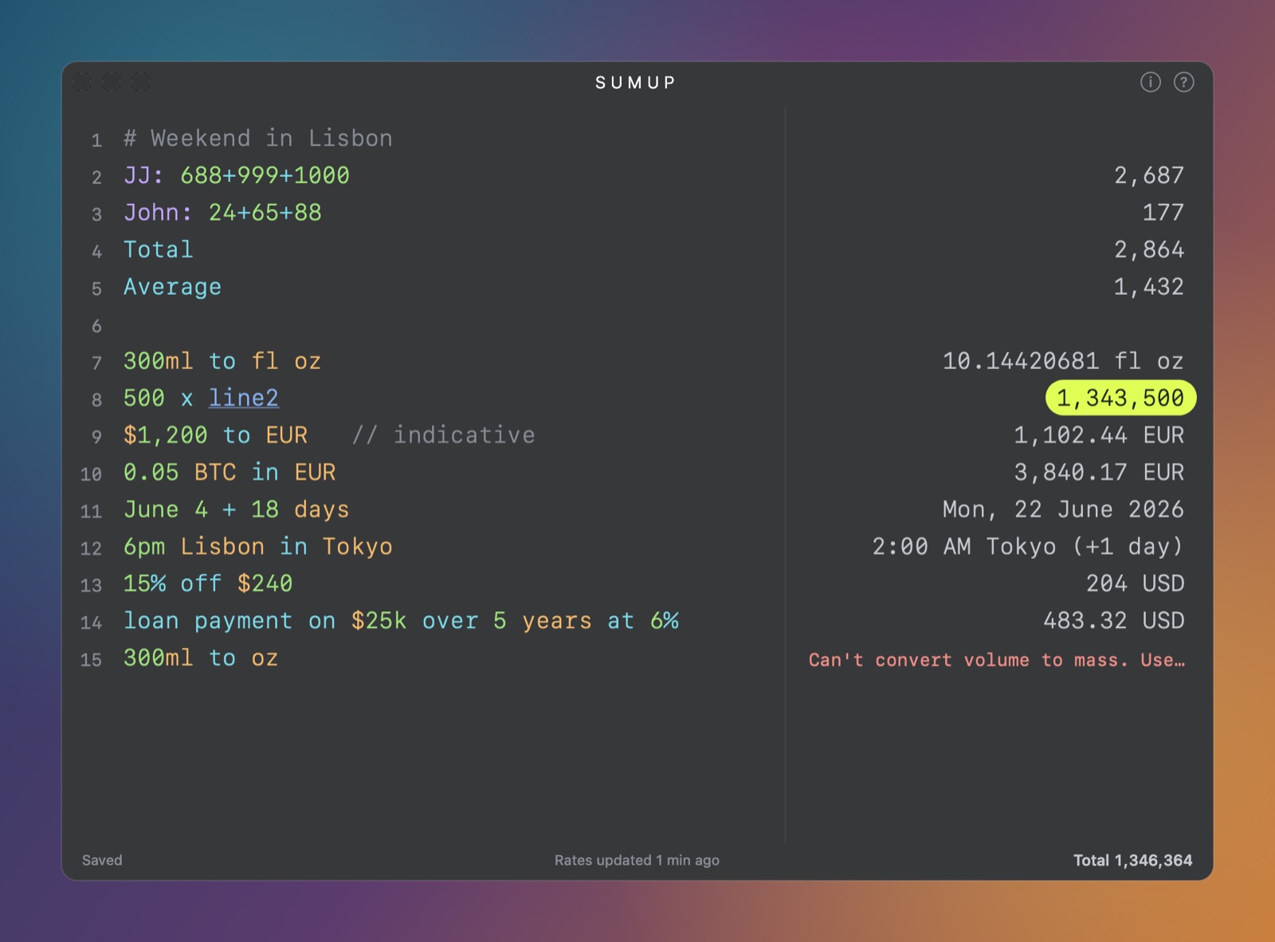This screenshot has height=942, width=1275.
Task: Copy the result '10.14420681 fl oz'
Action: pyautogui.click(x=1063, y=361)
